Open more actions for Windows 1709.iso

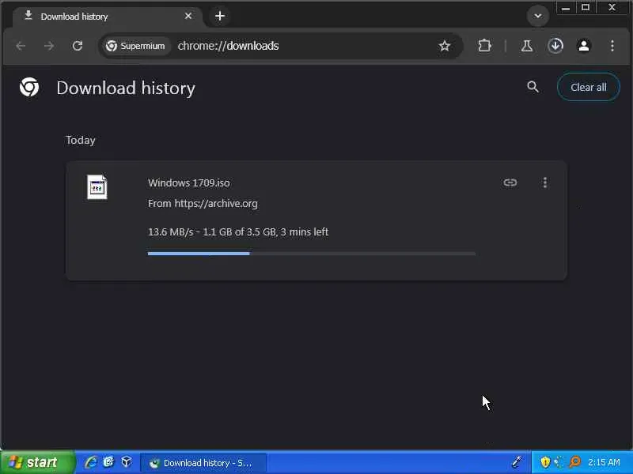[545, 182]
